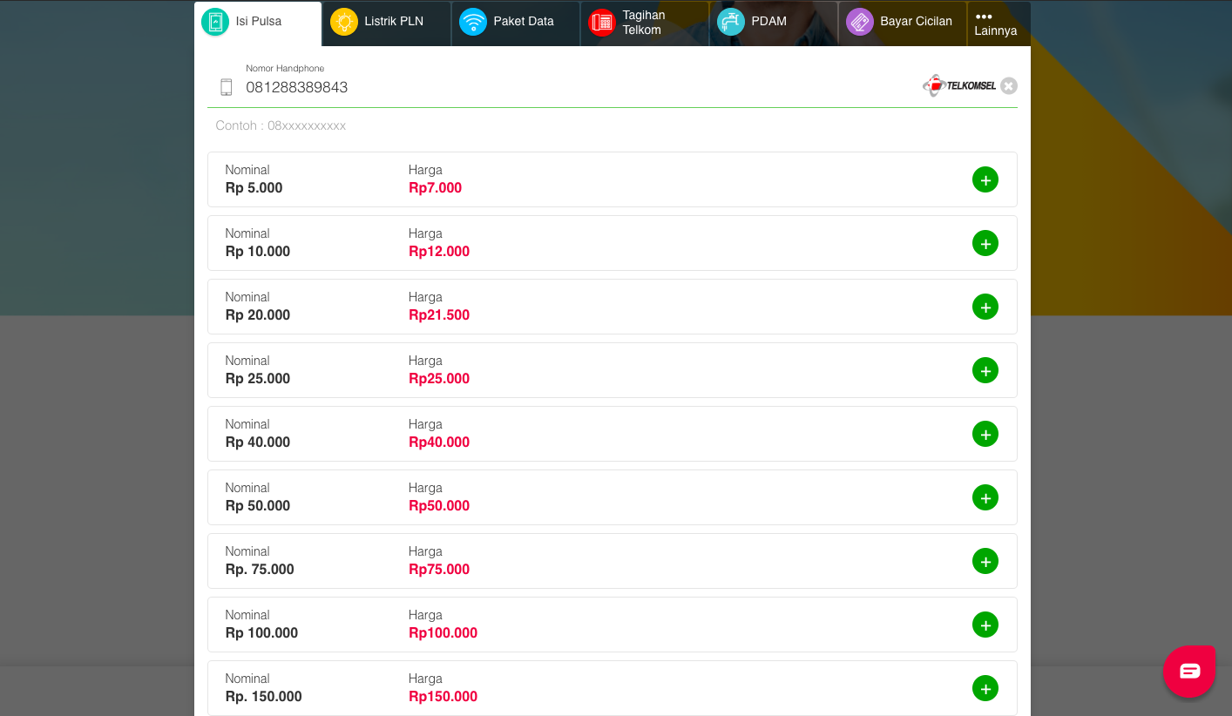Click the Rp7.000 price text
1232x716 pixels.
click(x=435, y=188)
